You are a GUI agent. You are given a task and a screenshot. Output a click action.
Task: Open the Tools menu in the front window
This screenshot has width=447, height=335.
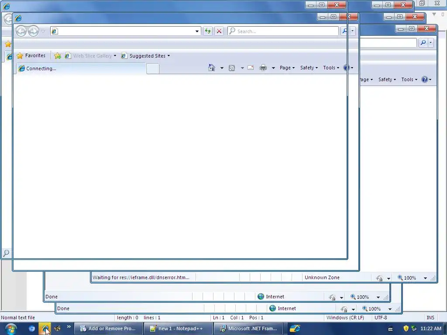click(x=331, y=68)
